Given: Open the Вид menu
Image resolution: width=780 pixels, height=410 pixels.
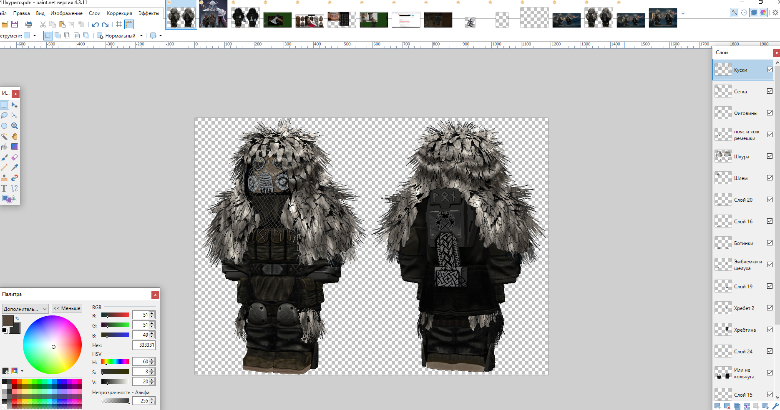Looking at the screenshot, I should point(40,13).
